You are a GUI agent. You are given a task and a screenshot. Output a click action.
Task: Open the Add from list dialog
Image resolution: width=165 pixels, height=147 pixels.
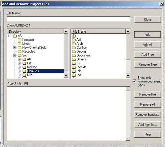click(147, 125)
